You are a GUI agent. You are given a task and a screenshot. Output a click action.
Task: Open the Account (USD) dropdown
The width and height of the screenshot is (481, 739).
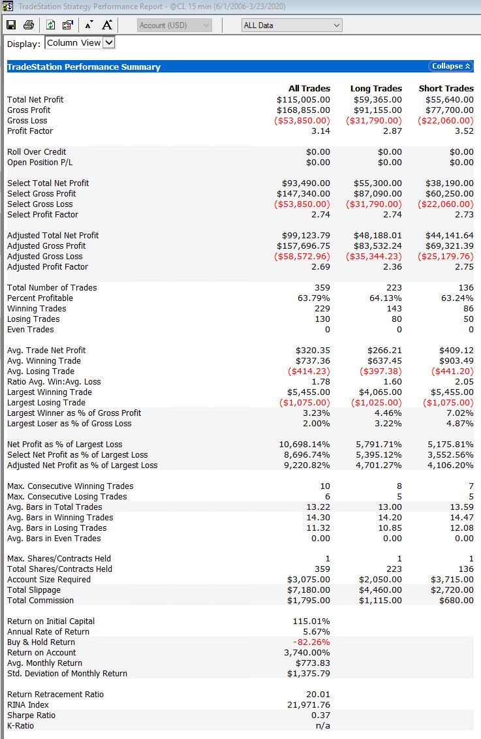click(175, 25)
